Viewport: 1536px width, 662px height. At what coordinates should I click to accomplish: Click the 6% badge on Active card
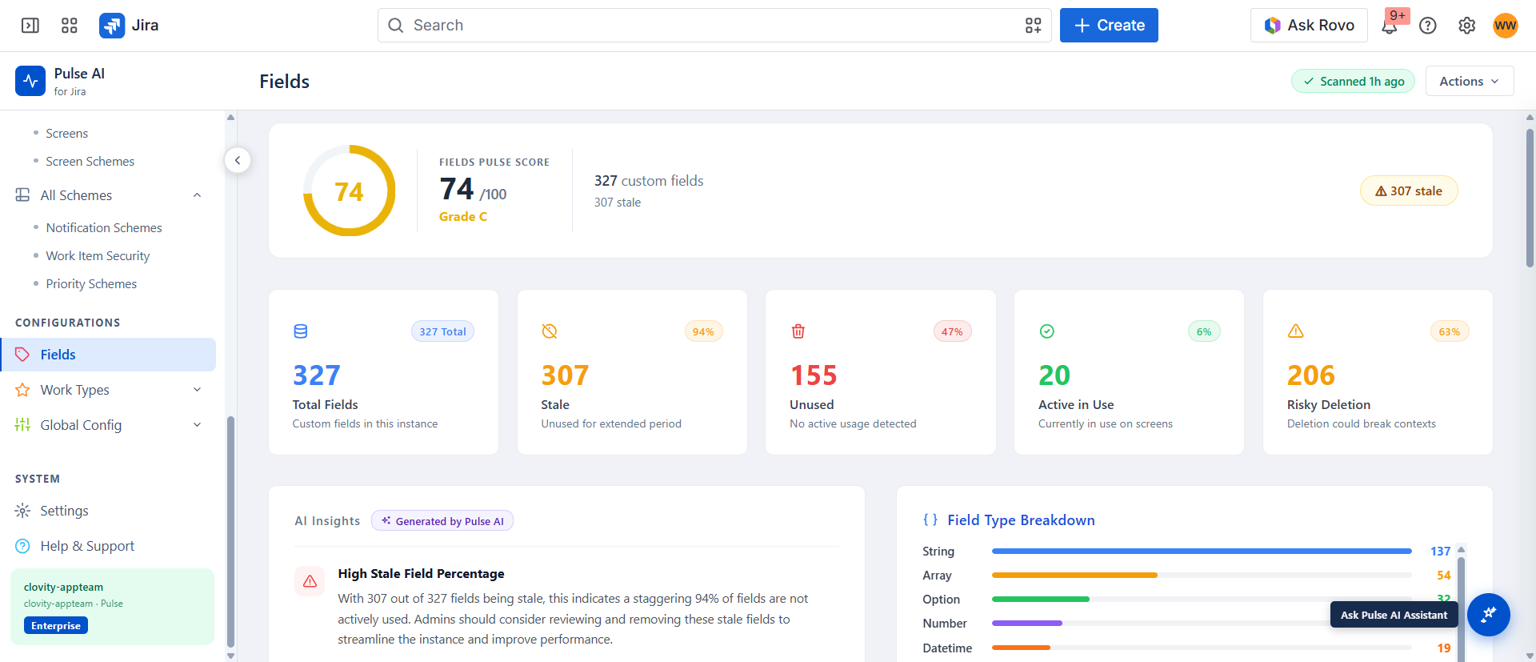click(x=1204, y=331)
